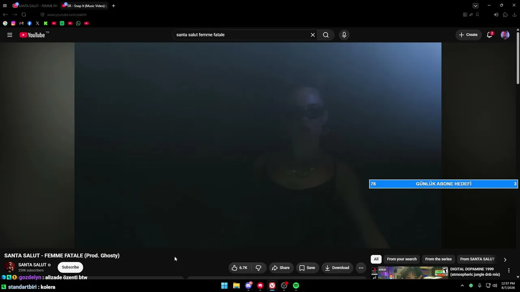The width and height of the screenshot is (520, 292).
Task: Open the Facebook bookmark
Action: [x=30, y=24]
